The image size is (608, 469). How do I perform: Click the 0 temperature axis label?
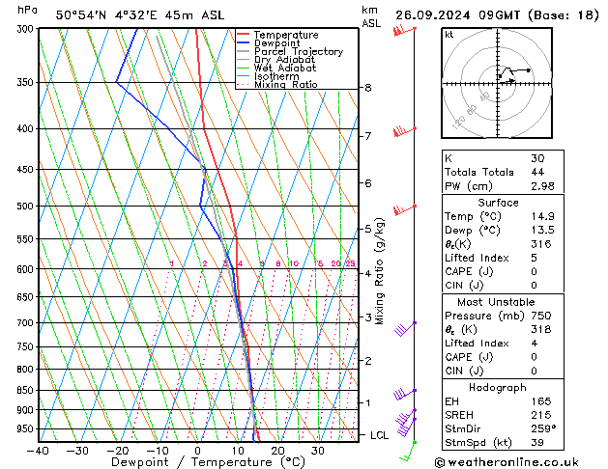coord(198,452)
